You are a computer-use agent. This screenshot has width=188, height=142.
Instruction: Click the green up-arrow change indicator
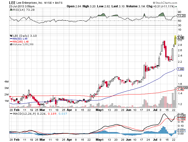click(176, 6)
